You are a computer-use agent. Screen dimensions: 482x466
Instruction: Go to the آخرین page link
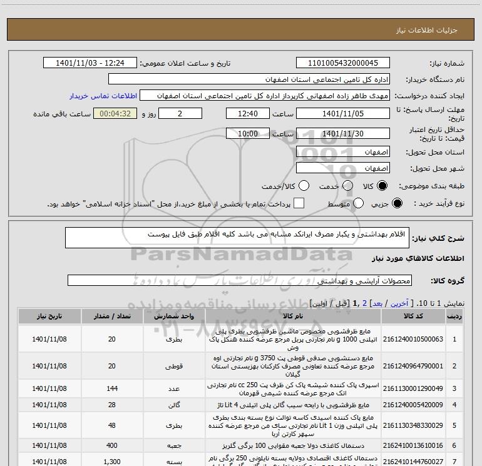point(399,303)
